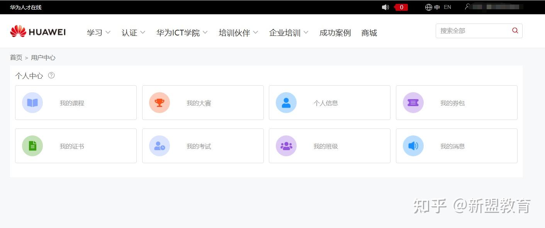
Task: Open the 我的课程 card label
Action: [x=72, y=103]
